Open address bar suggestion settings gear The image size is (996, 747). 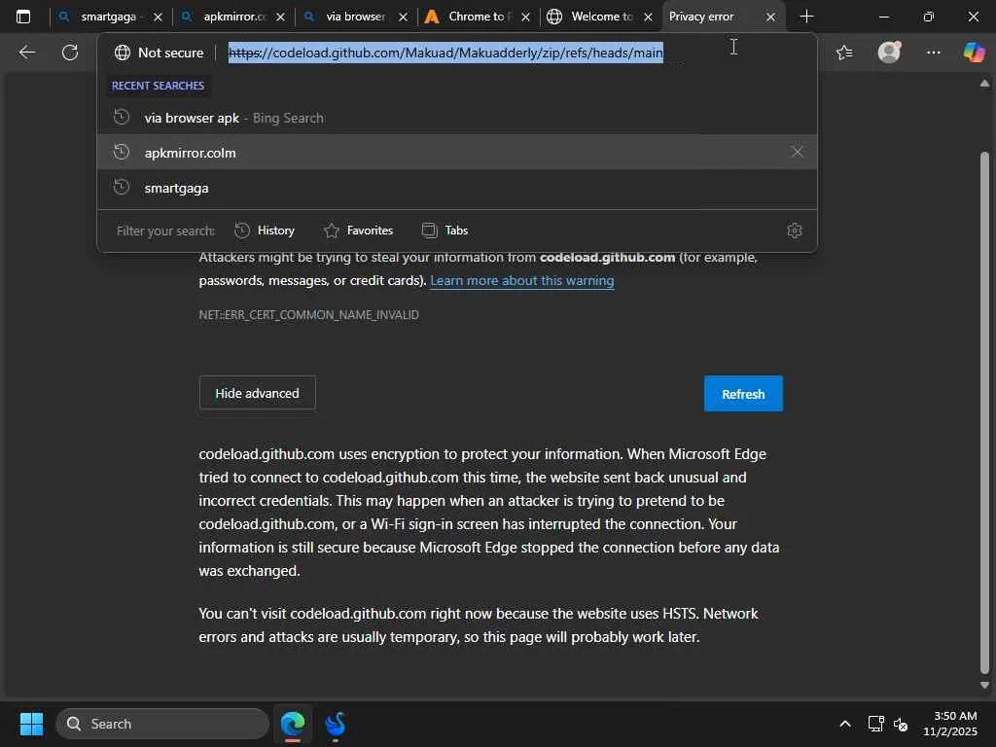[794, 231]
